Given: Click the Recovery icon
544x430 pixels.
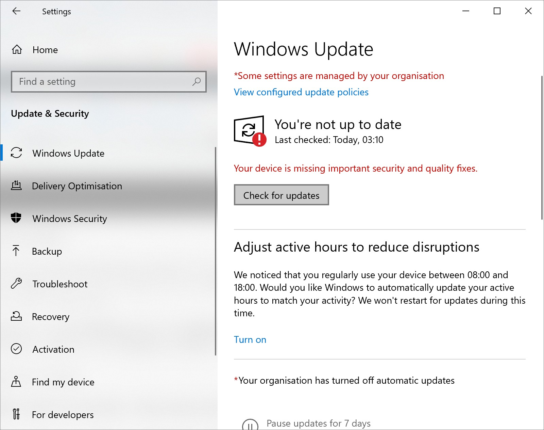Looking at the screenshot, I should (16, 316).
